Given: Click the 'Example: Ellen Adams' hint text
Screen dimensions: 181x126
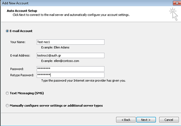Looking at the screenshot, I should point(55,47).
